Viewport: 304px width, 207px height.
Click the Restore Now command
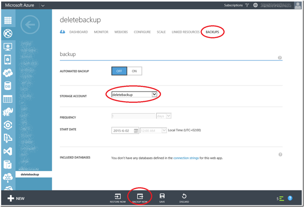click(118, 198)
